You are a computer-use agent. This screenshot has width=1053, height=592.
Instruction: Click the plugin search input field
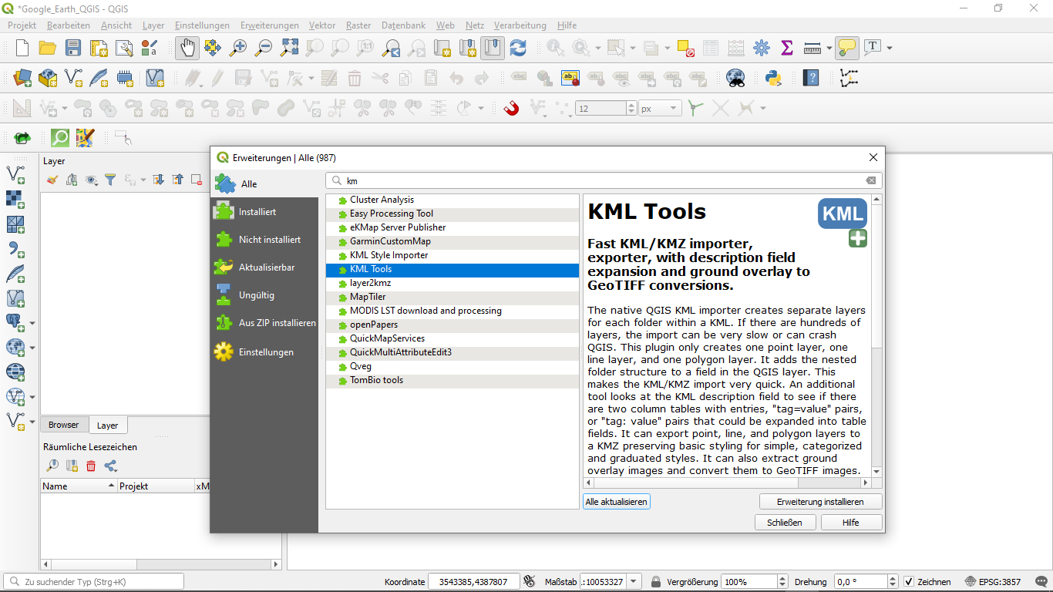[604, 180]
